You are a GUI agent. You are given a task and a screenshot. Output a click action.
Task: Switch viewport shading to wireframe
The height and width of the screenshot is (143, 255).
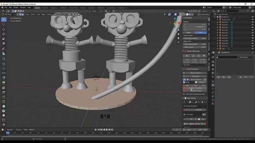point(185,14)
